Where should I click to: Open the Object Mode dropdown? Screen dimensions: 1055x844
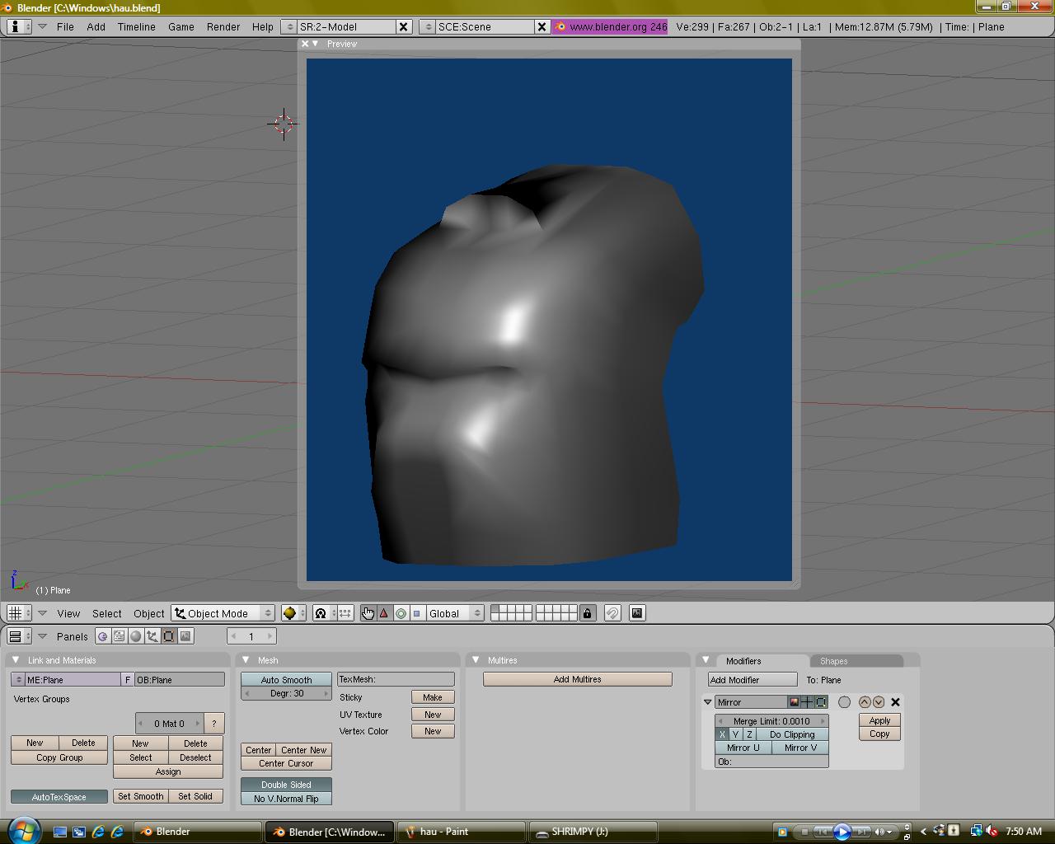tap(223, 613)
